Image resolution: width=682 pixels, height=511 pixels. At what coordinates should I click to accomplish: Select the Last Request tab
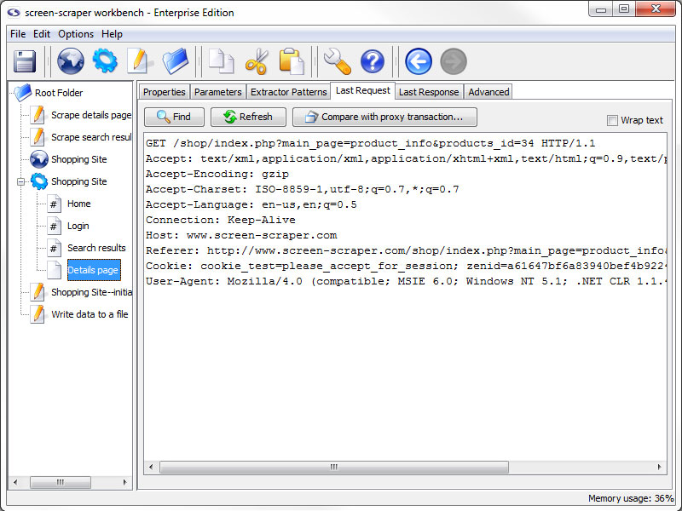click(363, 90)
